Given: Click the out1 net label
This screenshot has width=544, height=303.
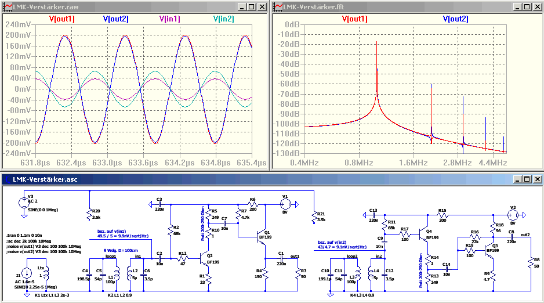Looking at the screenshot, I should (295, 256).
